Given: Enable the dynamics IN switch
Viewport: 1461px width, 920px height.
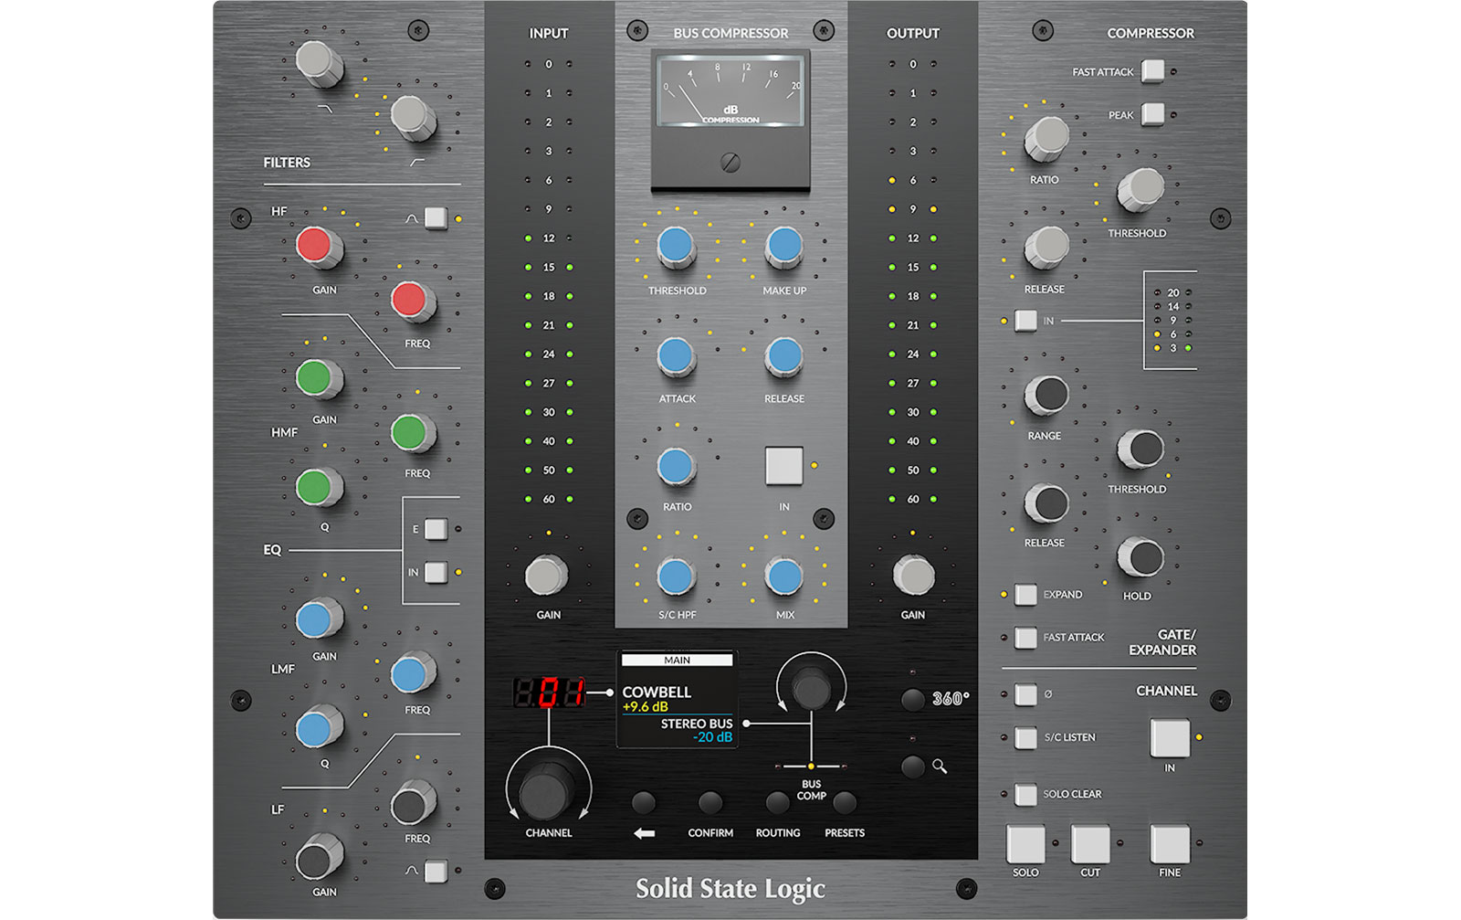Looking at the screenshot, I should [x=1025, y=321].
